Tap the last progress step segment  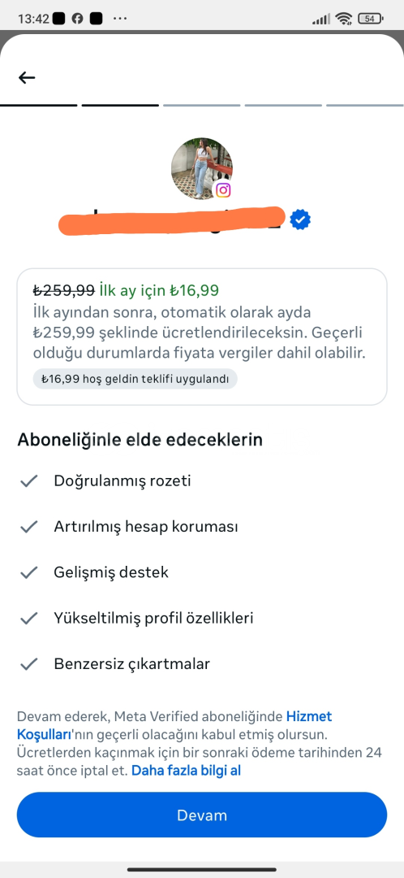pyautogui.click(x=365, y=105)
